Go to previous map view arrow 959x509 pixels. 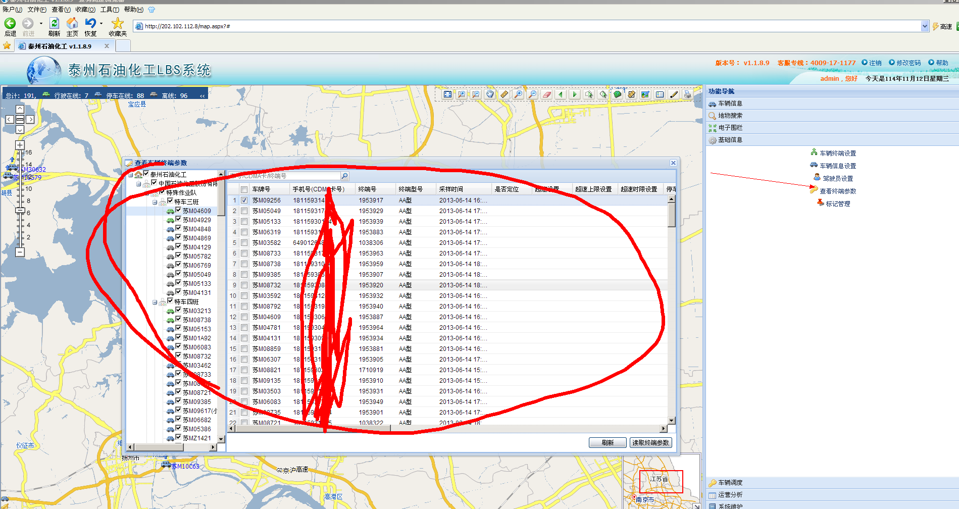coord(561,94)
